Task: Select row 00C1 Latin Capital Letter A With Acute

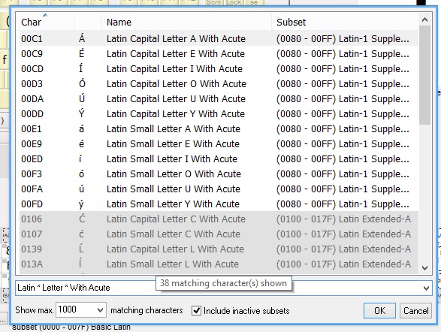Action: 219,38
